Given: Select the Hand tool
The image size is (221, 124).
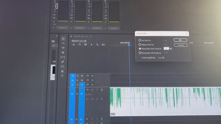Looking at the screenshot, I should [62, 71].
